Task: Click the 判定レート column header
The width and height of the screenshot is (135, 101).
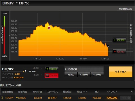Action: click(82, 92)
